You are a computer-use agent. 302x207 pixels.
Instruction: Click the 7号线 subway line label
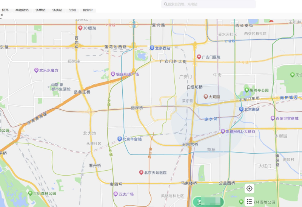tap(243, 62)
